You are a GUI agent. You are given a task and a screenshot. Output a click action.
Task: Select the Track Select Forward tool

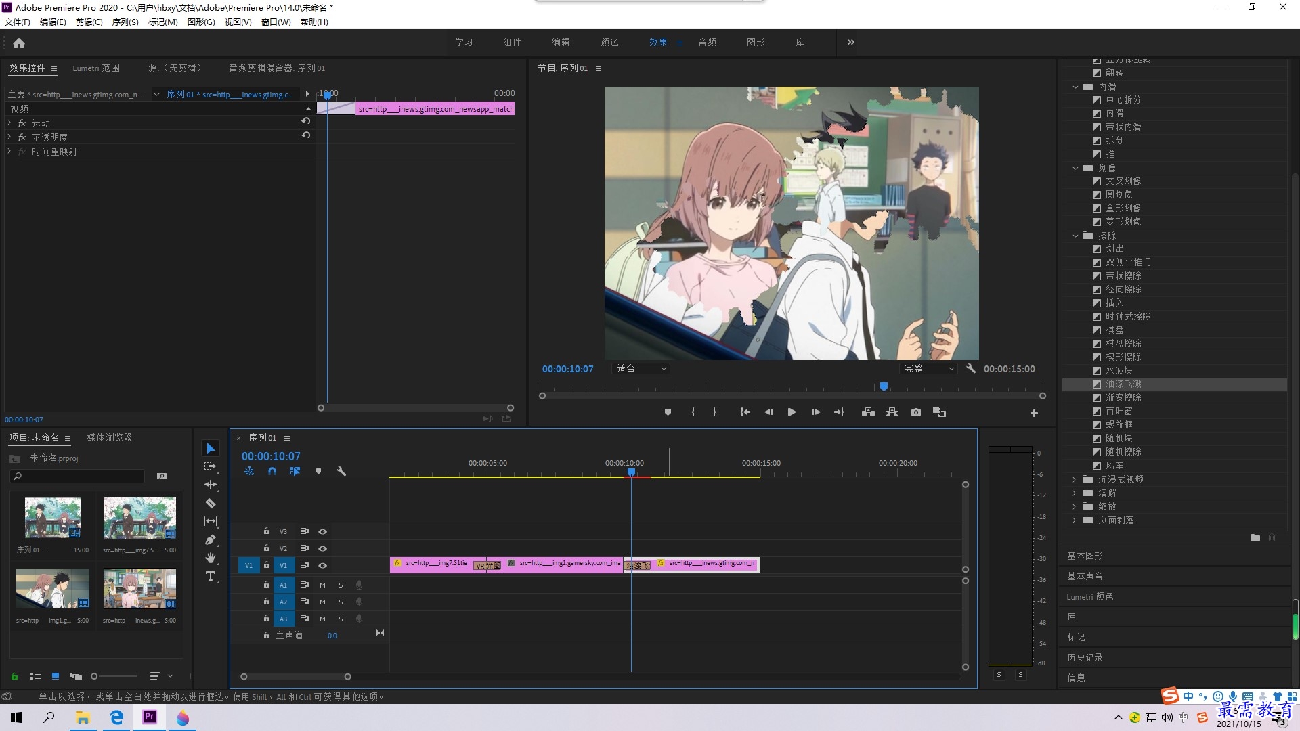(x=211, y=466)
